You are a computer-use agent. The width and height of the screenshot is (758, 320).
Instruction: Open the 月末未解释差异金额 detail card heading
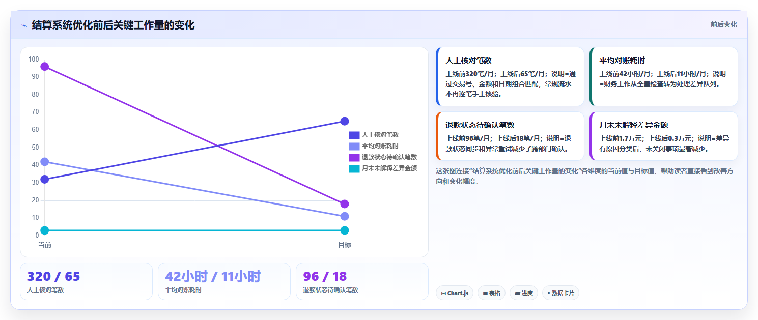tap(634, 125)
